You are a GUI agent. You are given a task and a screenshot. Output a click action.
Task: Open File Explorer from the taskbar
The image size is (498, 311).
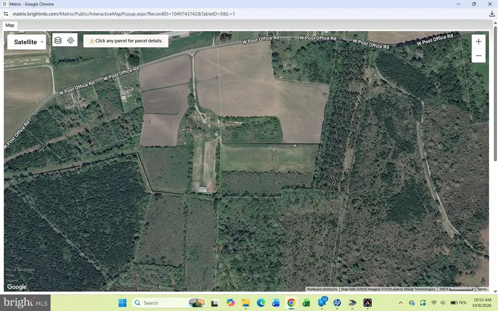pyautogui.click(x=246, y=303)
